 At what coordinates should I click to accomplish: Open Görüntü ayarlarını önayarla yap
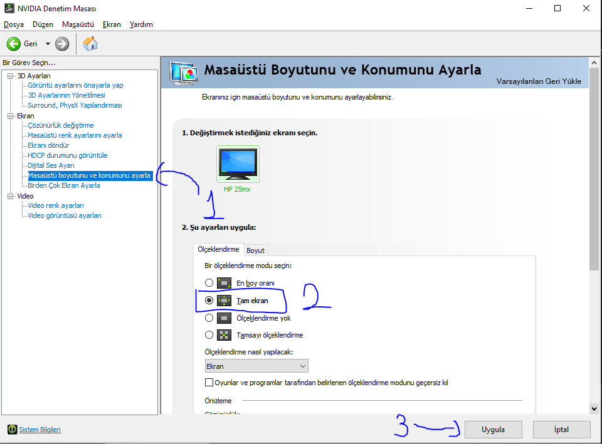[x=75, y=85]
